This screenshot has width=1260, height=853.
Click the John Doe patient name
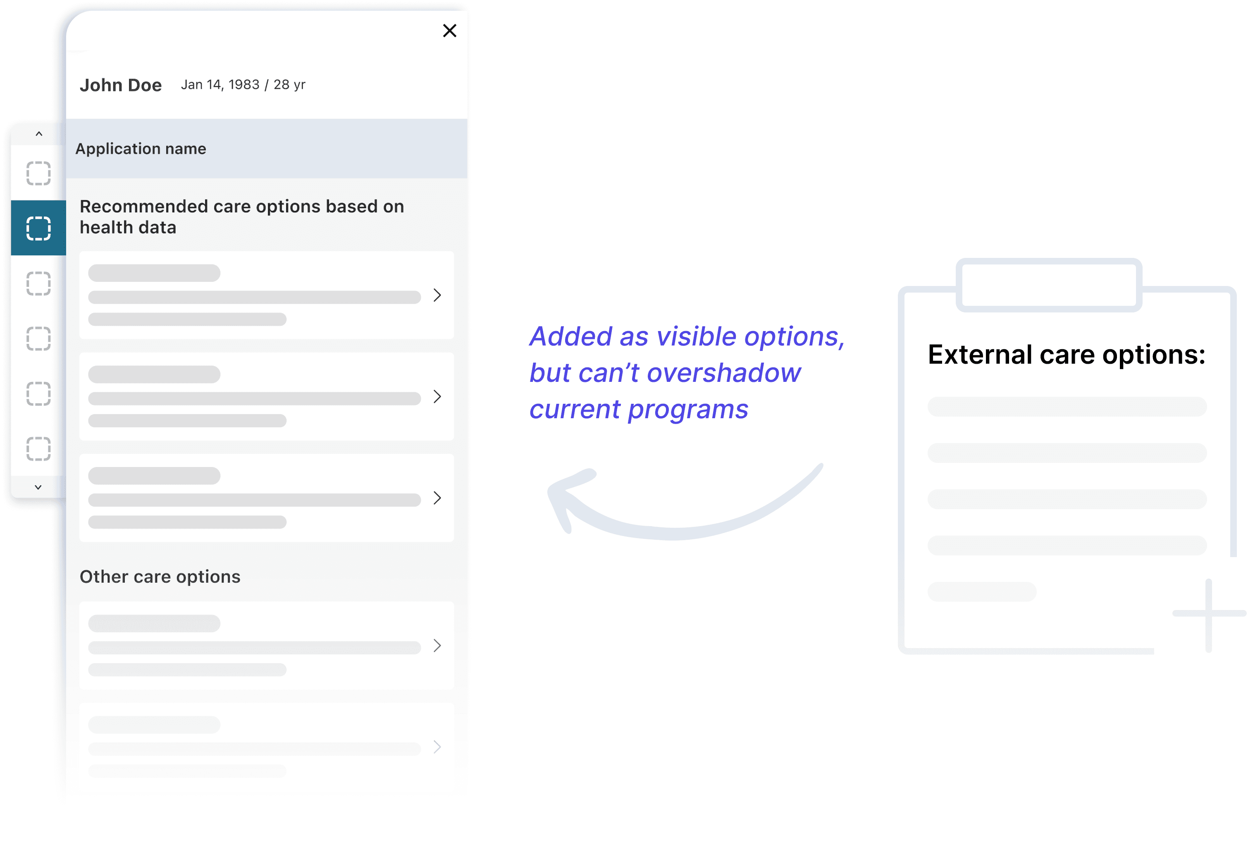pyautogui.click(x=120, y=85)
